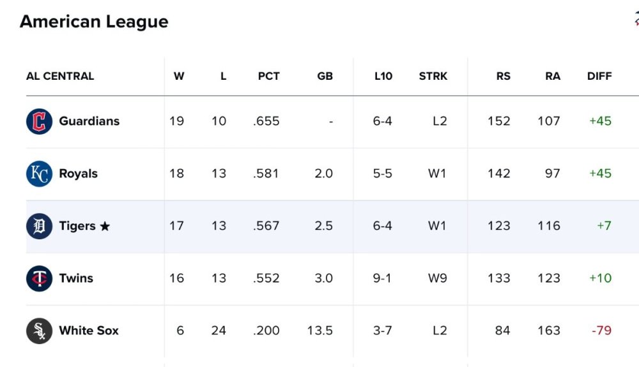Sort standings by W column
639x367 pixels.
179,76
